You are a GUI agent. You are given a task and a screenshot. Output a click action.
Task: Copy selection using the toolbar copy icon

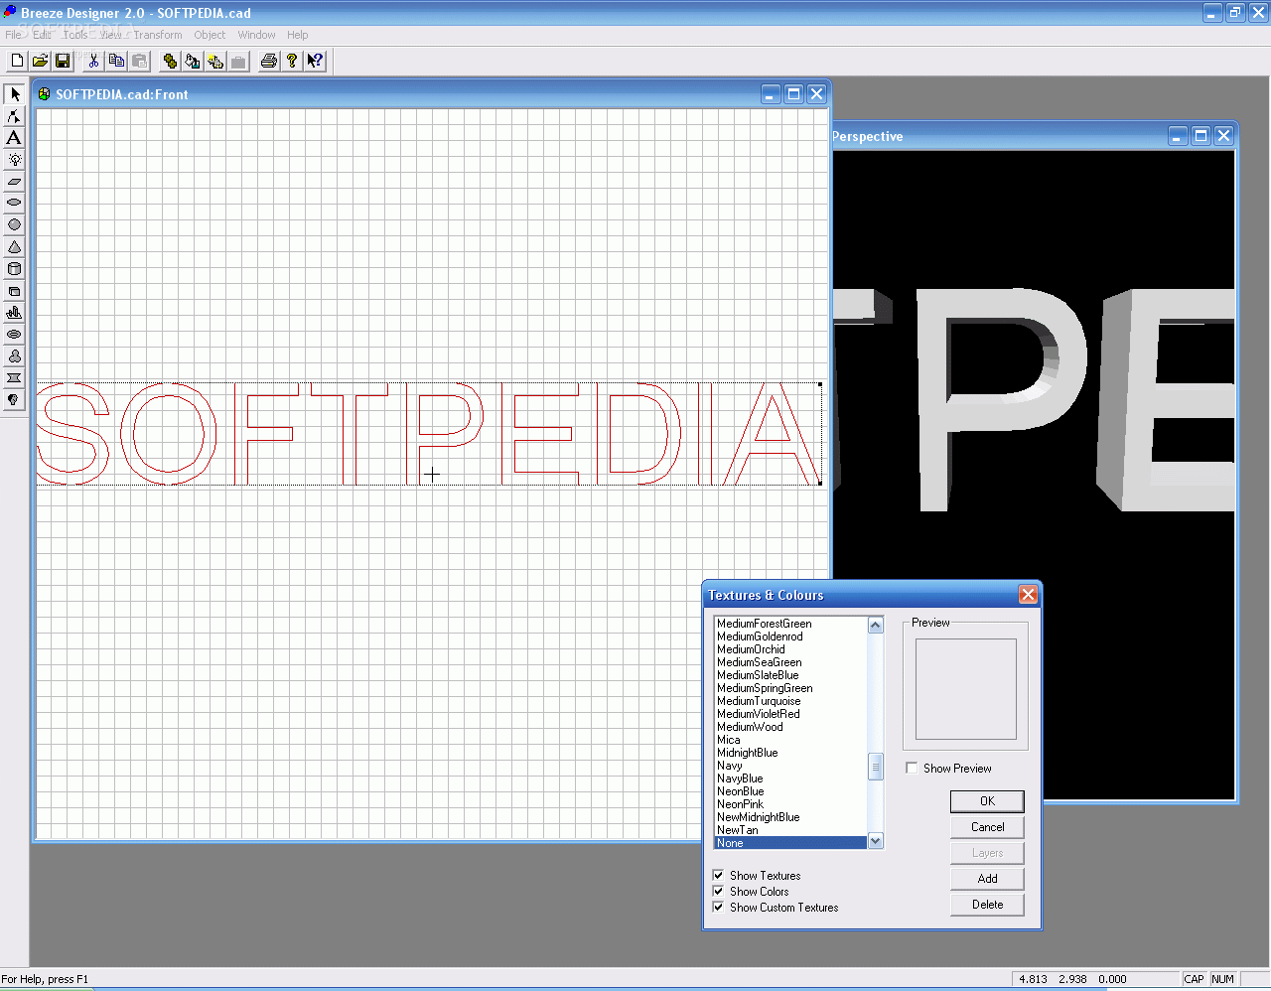[x=116, y=61]
